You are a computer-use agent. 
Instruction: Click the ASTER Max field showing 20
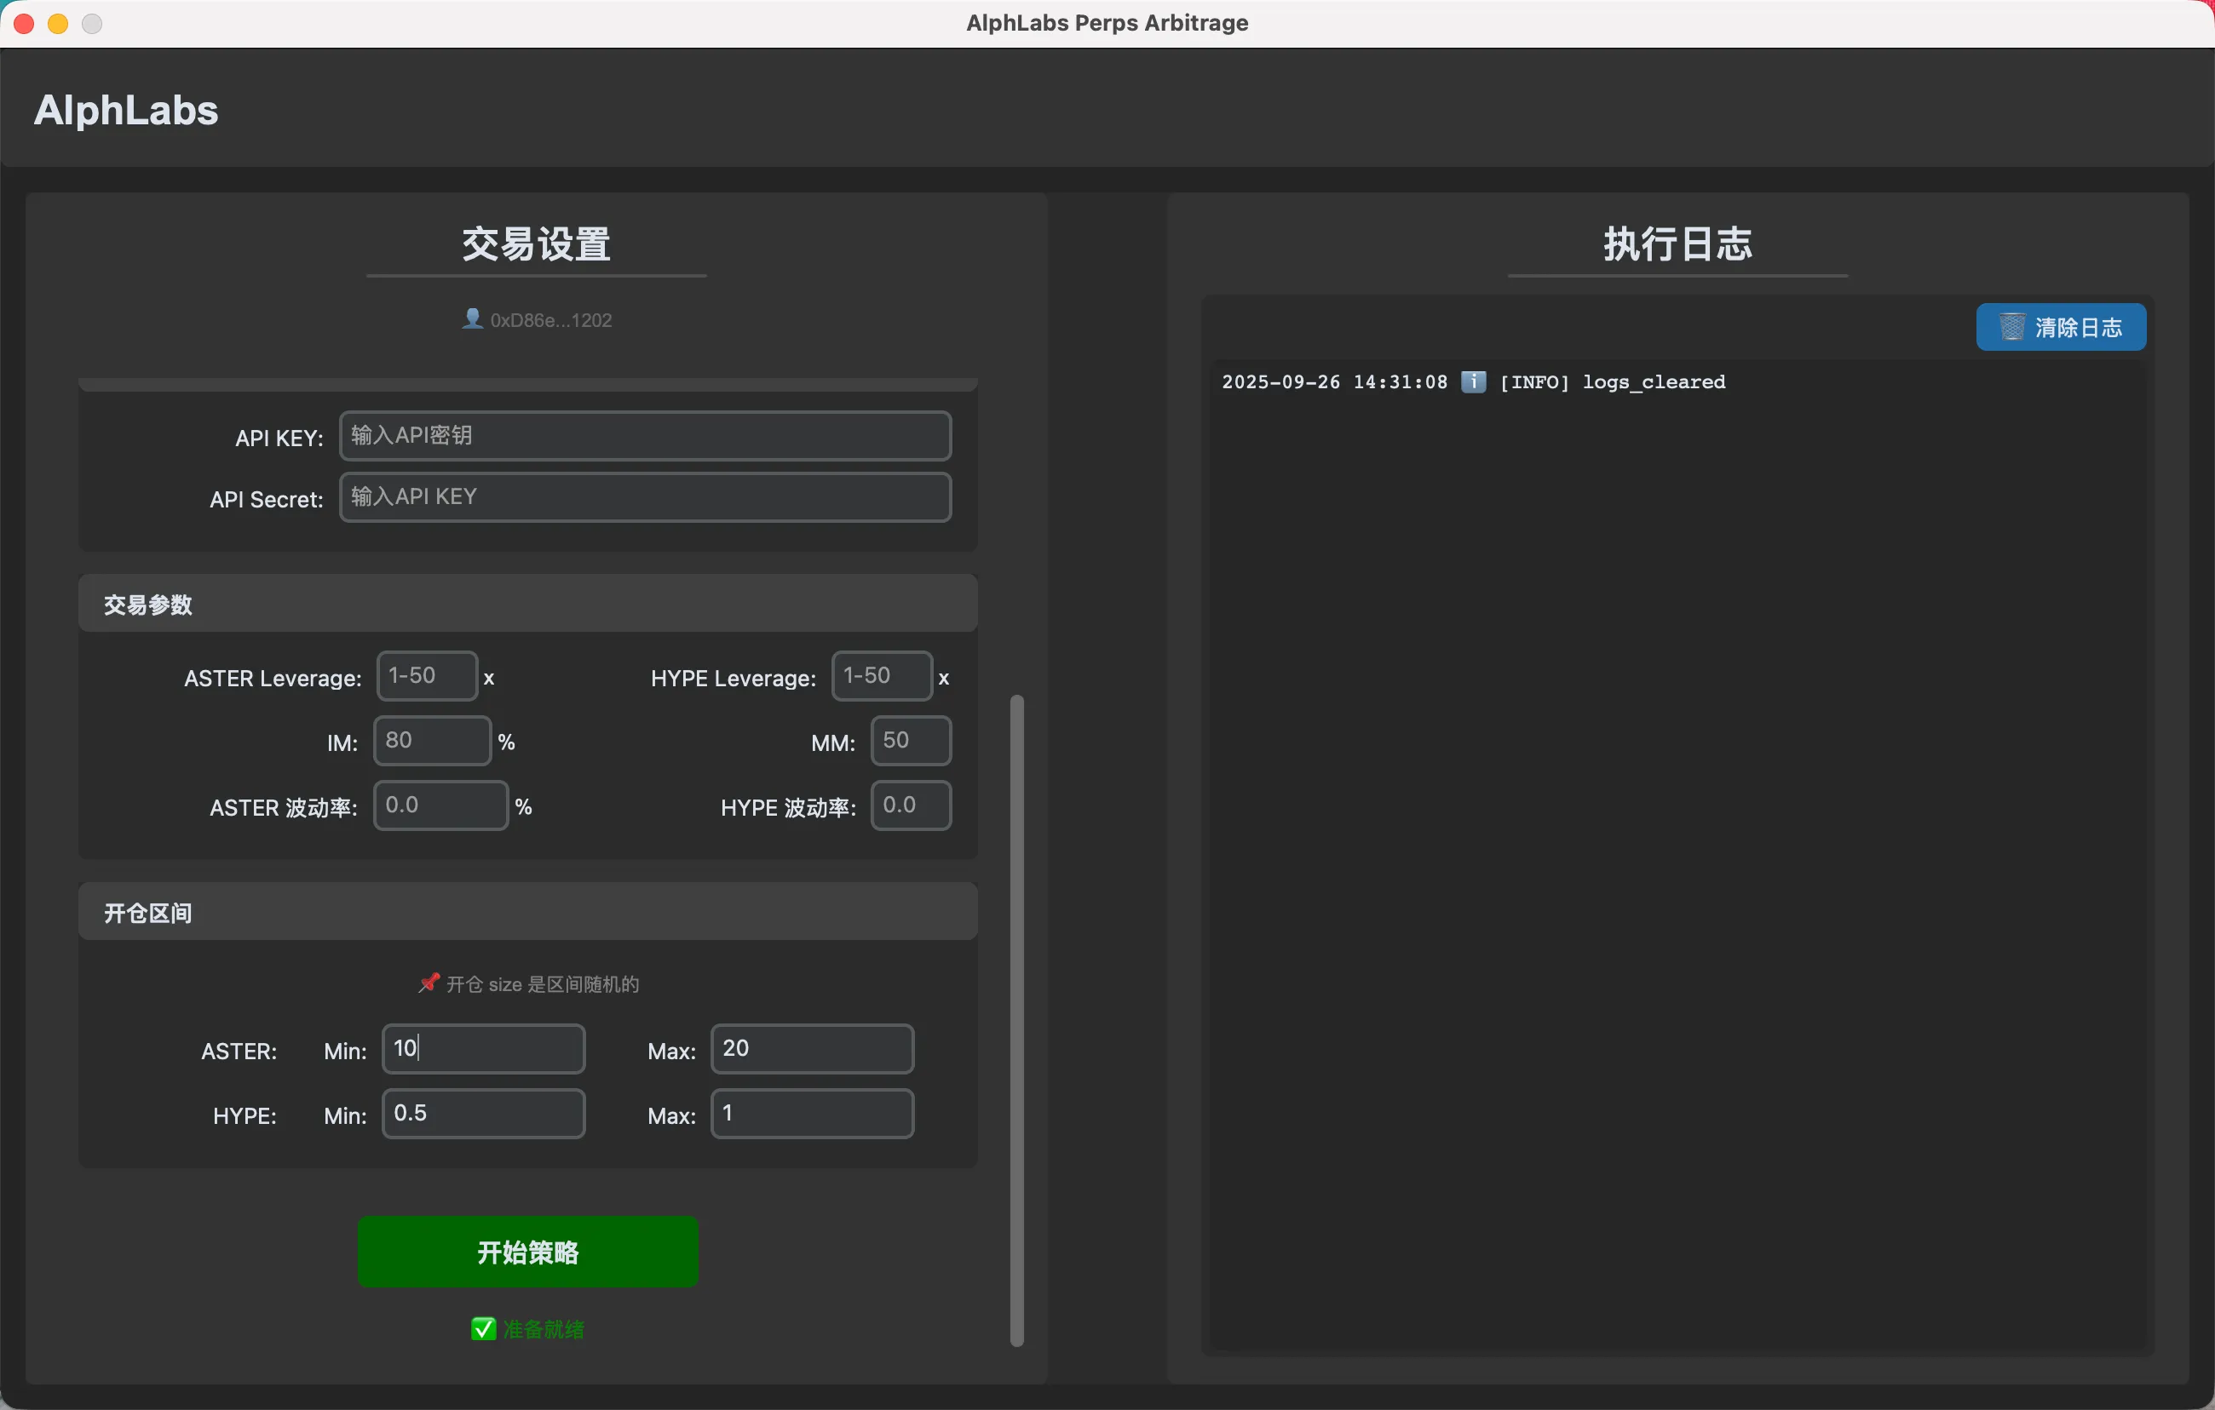coord(811,1049)
